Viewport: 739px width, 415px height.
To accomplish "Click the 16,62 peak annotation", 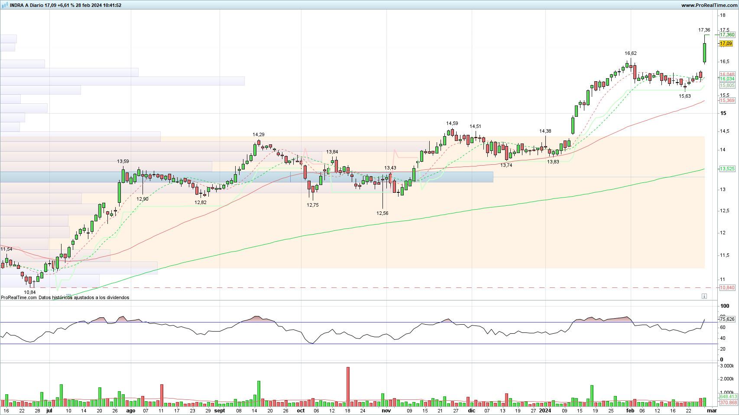I will 631,53.
